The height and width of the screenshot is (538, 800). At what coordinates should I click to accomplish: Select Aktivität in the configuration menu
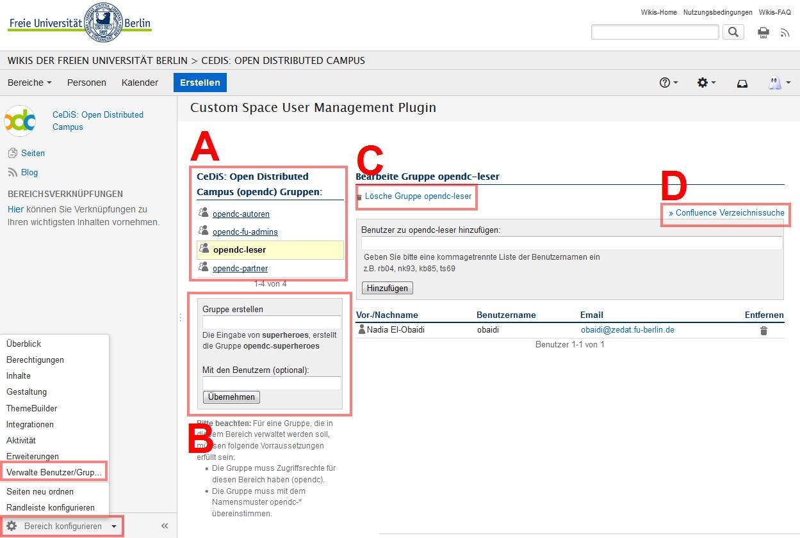click(21, 440)
